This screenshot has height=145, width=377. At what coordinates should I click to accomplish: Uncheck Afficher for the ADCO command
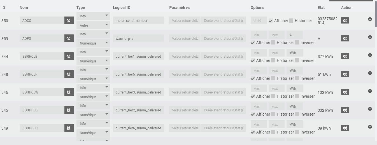coord(271,21)
